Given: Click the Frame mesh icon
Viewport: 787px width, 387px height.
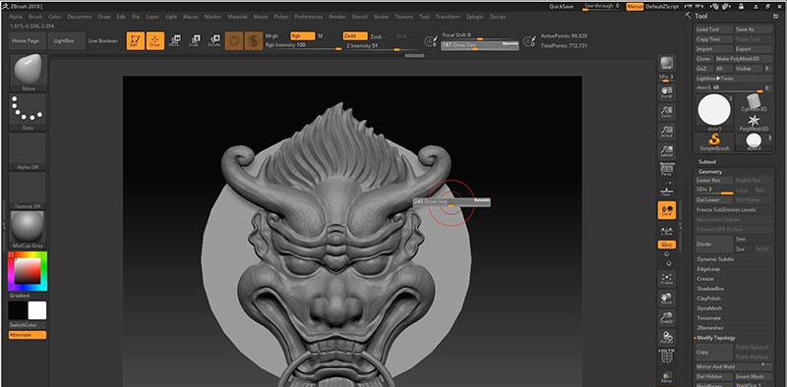Looking at the screenshot, I should (x=667, y=279).
